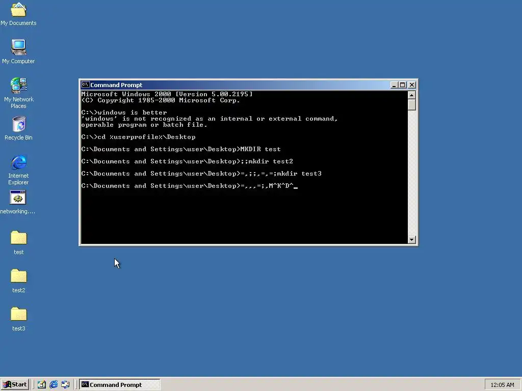Close the Command Prompt window

click(412, 85)
